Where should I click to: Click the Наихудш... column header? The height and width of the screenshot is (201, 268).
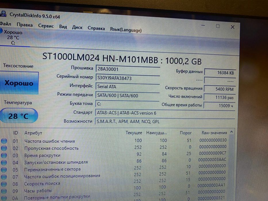(157, 133)
